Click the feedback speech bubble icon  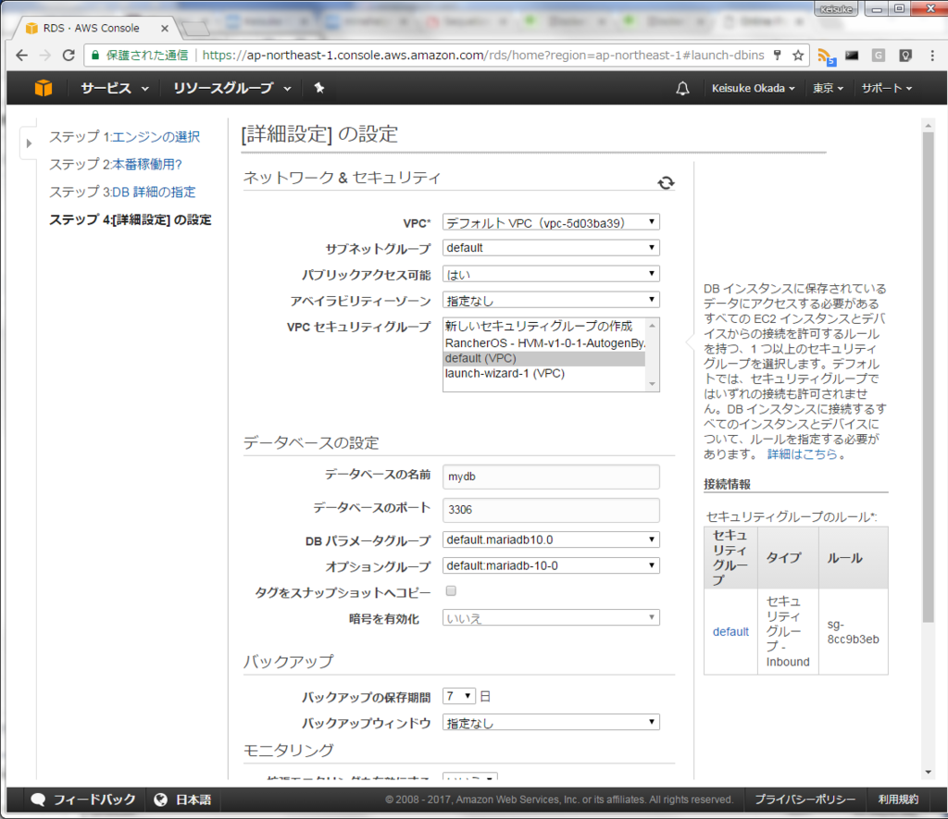click(x=38, y=800)
